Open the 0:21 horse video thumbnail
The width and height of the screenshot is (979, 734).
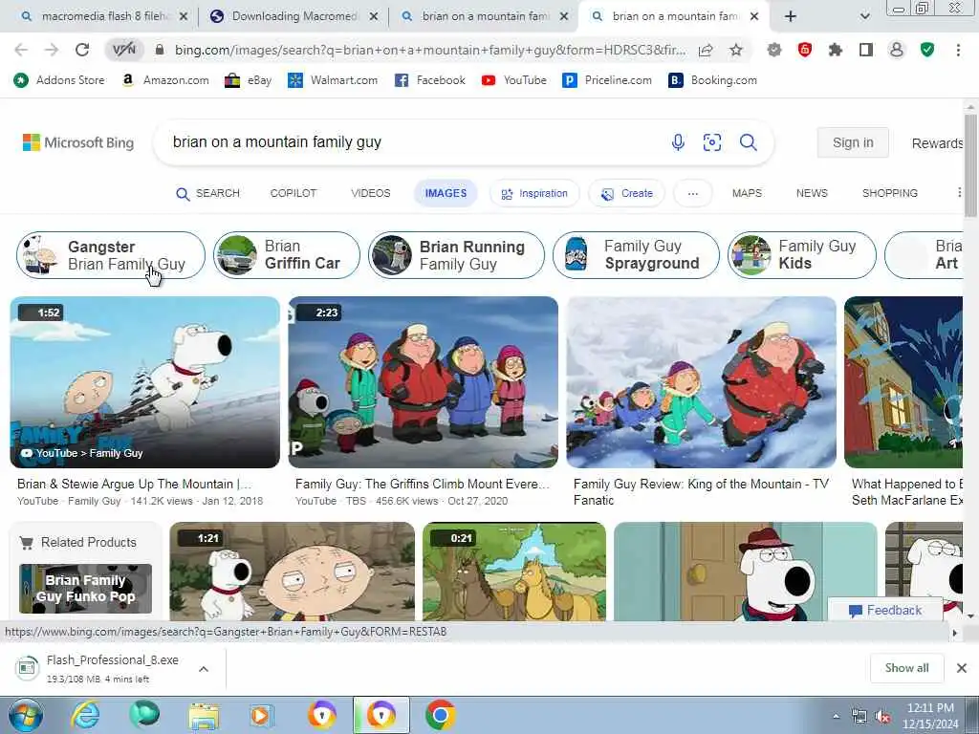click(x=513, y=572)
